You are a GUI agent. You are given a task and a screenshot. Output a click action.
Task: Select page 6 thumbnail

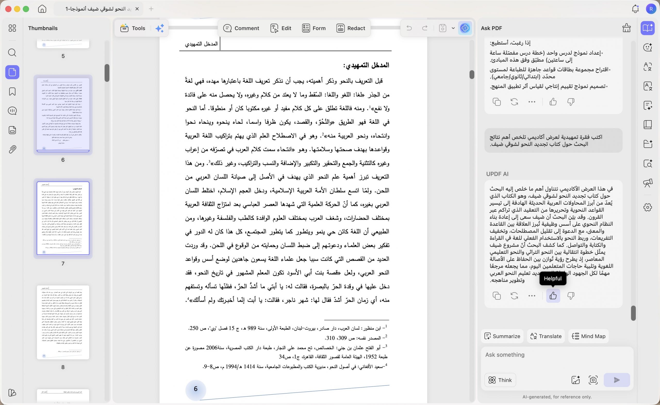[63, 115]
